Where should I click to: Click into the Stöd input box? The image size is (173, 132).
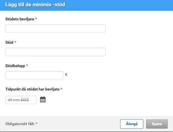pyautogui.click(x=55, y=52)
